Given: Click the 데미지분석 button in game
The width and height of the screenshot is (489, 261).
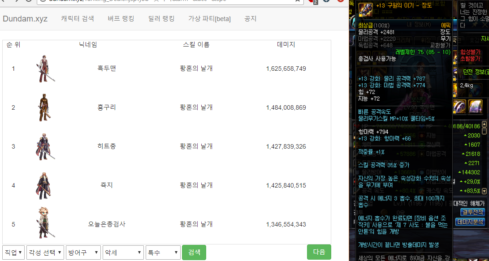Looking at the screenshot, I should point(471,222).
